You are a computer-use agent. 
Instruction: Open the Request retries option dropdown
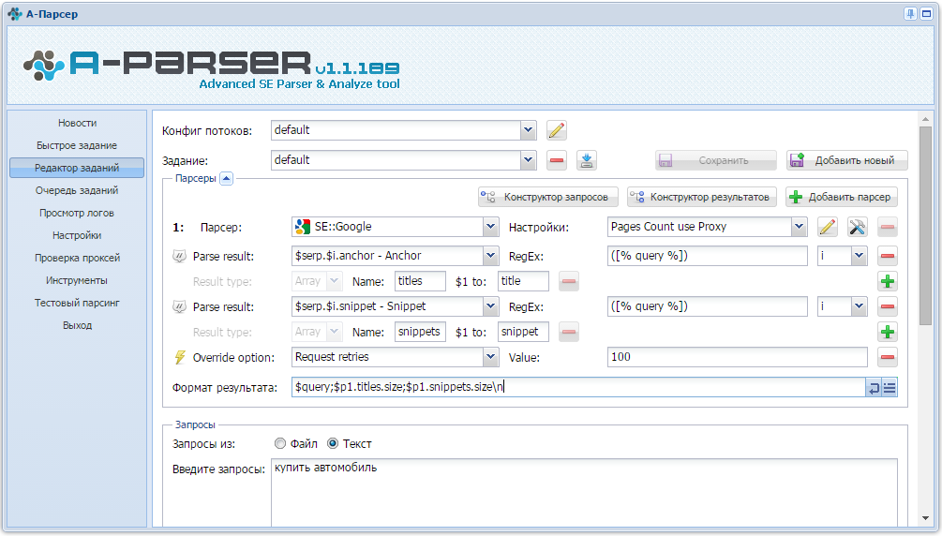coord(491,356)
